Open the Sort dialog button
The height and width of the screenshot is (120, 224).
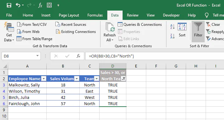[182, 30]
